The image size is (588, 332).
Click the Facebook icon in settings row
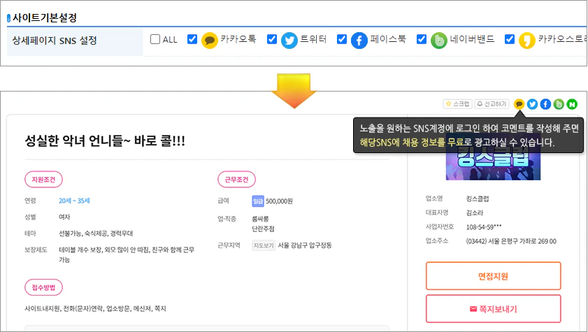pos(359,41)
